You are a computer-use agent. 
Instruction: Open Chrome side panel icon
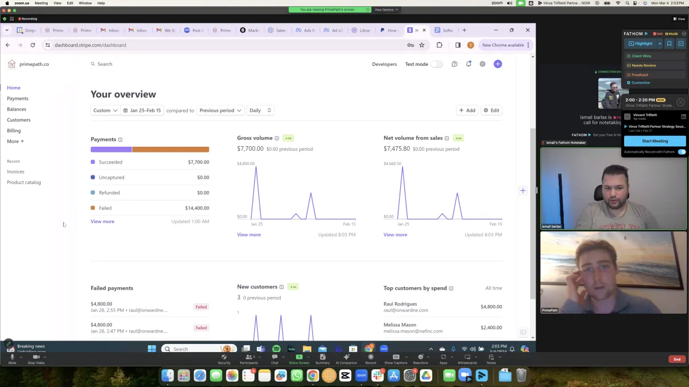(458, 45)
